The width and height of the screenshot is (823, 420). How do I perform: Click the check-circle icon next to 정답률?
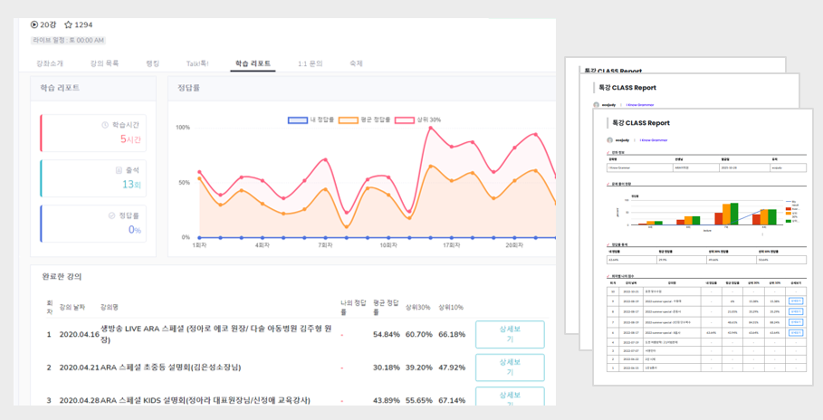point(111,215)
